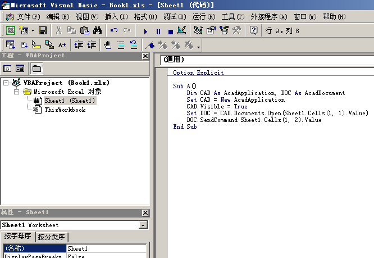Click the Reset stop button

pyautogui.click(x=170, y=31)
